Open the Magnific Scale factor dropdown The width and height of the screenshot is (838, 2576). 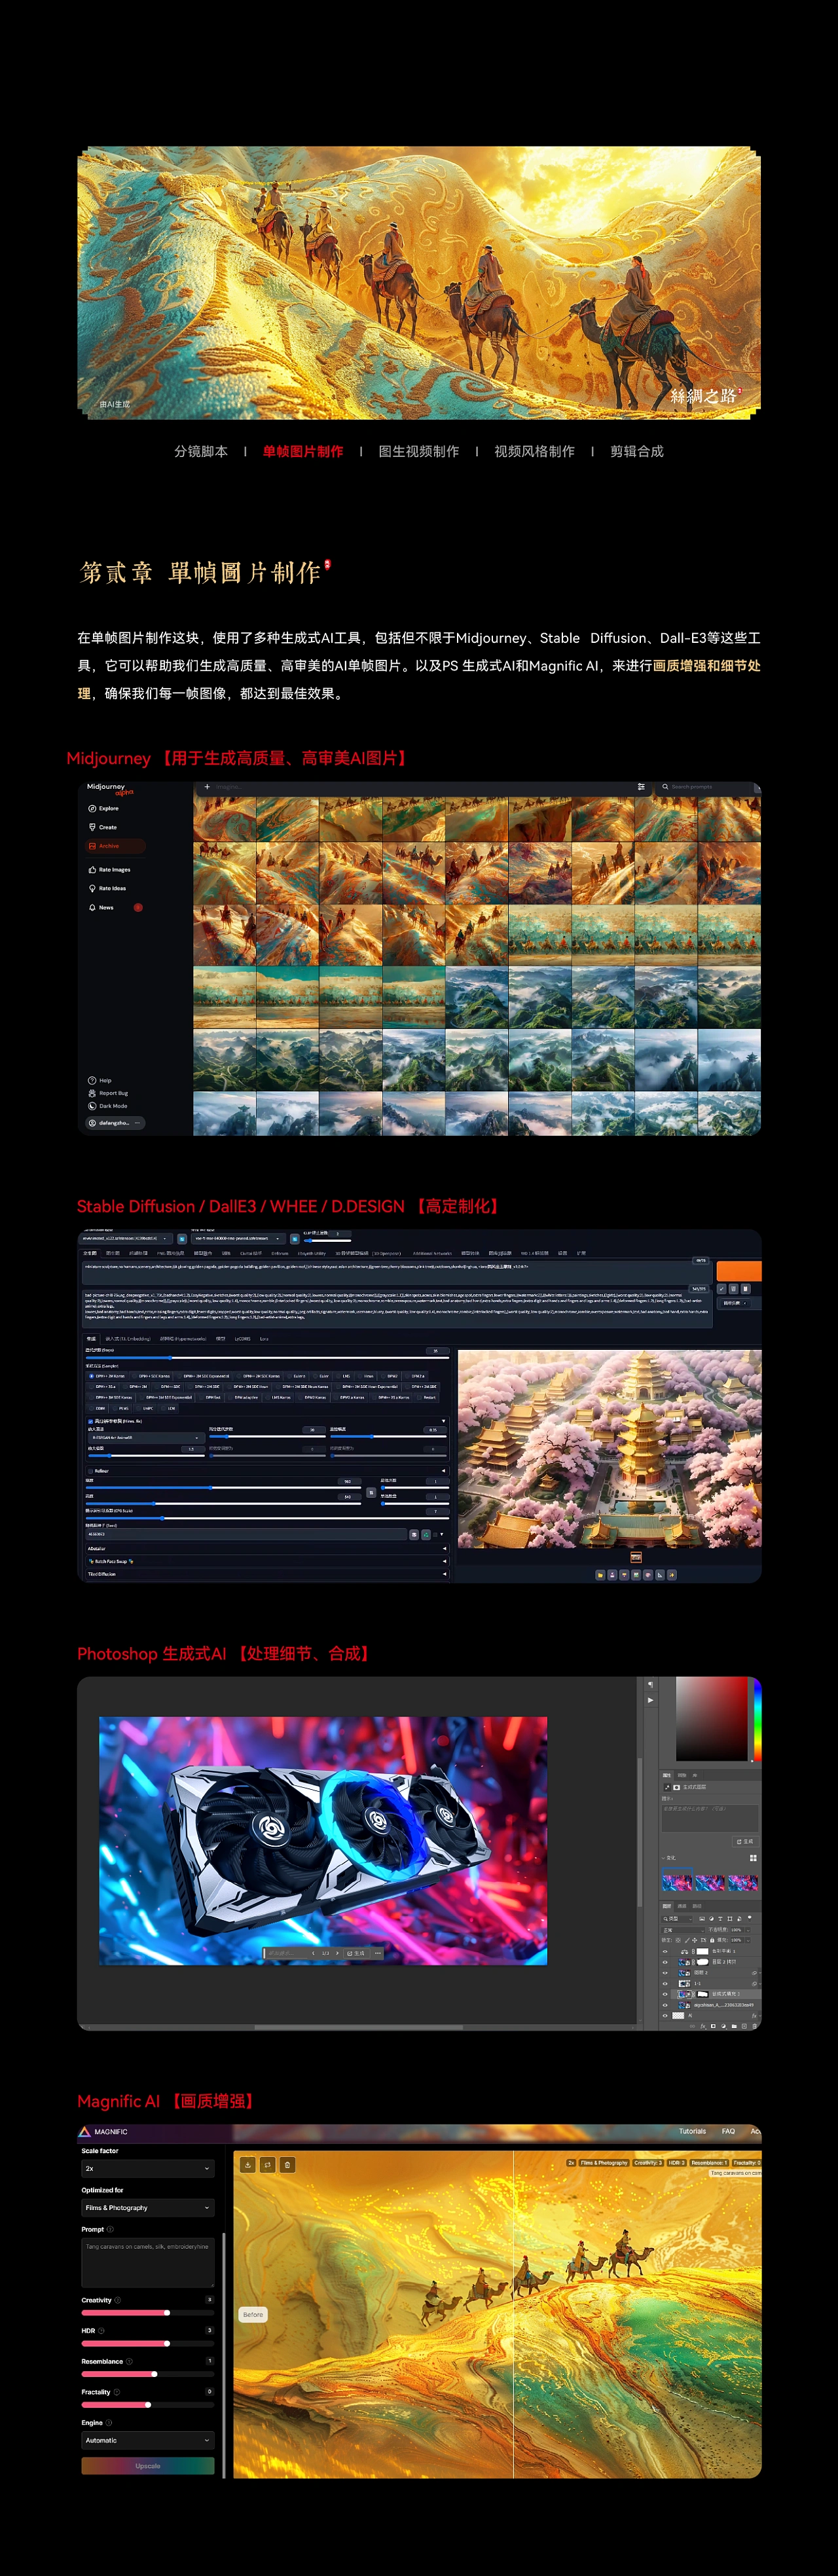tap(148, 2168)
